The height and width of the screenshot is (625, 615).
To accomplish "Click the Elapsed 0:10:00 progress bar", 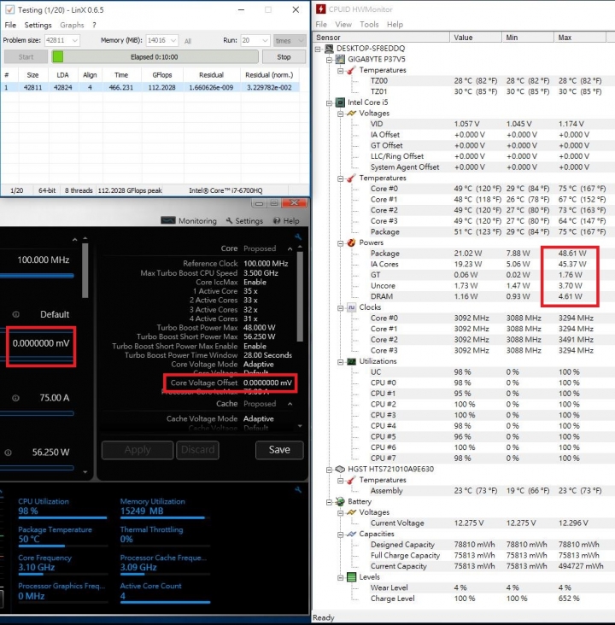I will click(155, 57).
